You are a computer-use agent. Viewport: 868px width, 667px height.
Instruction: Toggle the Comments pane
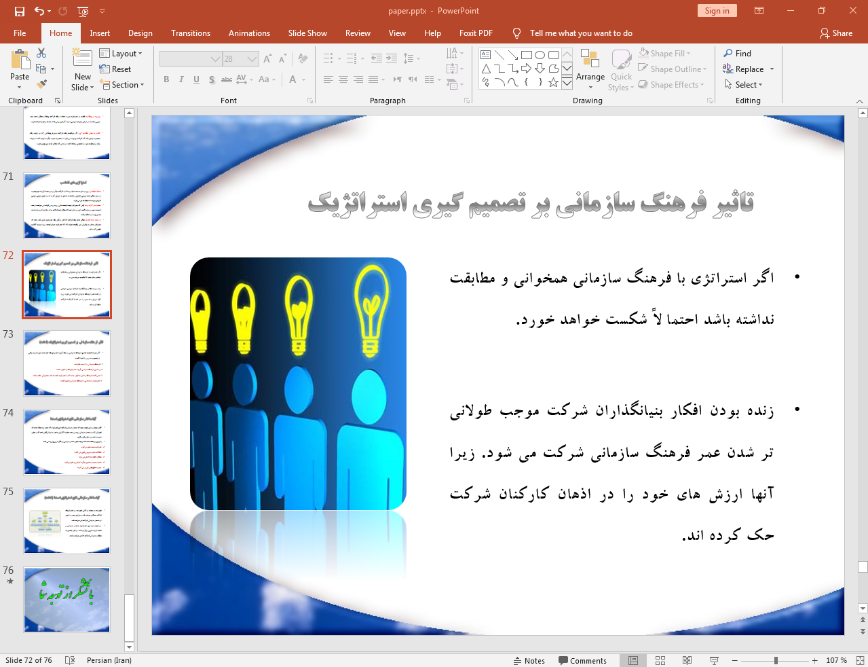point(582,660)
